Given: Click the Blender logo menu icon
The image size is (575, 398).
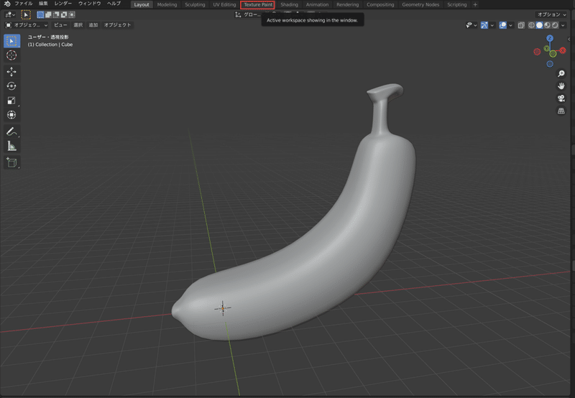Looking at the screenshot, I should [7, 4].
